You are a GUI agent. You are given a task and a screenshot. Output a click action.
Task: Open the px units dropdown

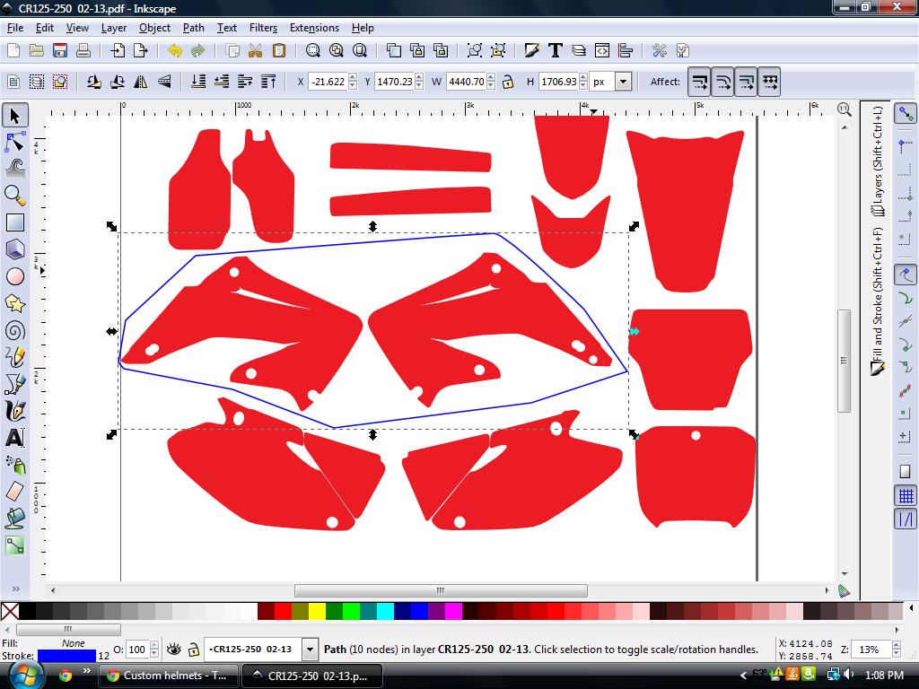[622, 81]
